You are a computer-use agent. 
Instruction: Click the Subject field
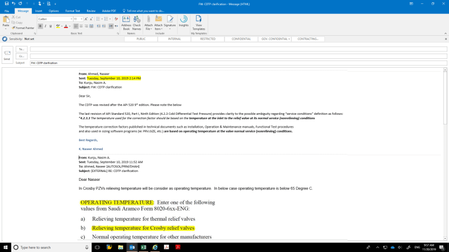pyautogui.click(x=238, y=63)
